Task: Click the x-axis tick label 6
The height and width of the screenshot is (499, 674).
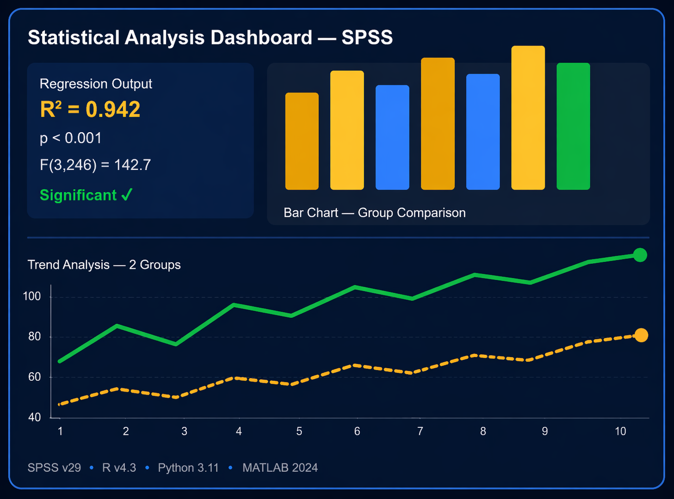Action: point(357,431)
